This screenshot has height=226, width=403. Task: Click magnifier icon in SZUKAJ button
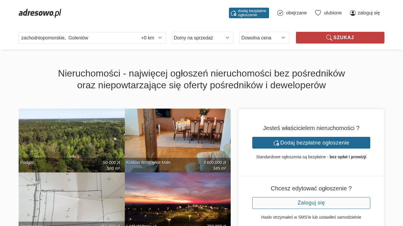coord(329,38)
